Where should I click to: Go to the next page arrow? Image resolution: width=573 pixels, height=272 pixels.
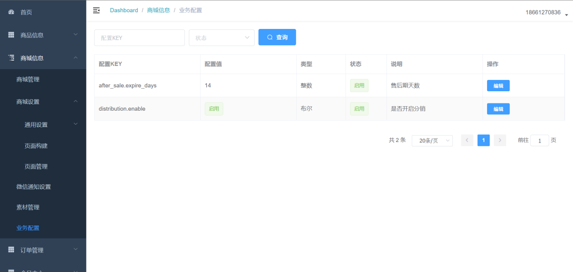500,141
